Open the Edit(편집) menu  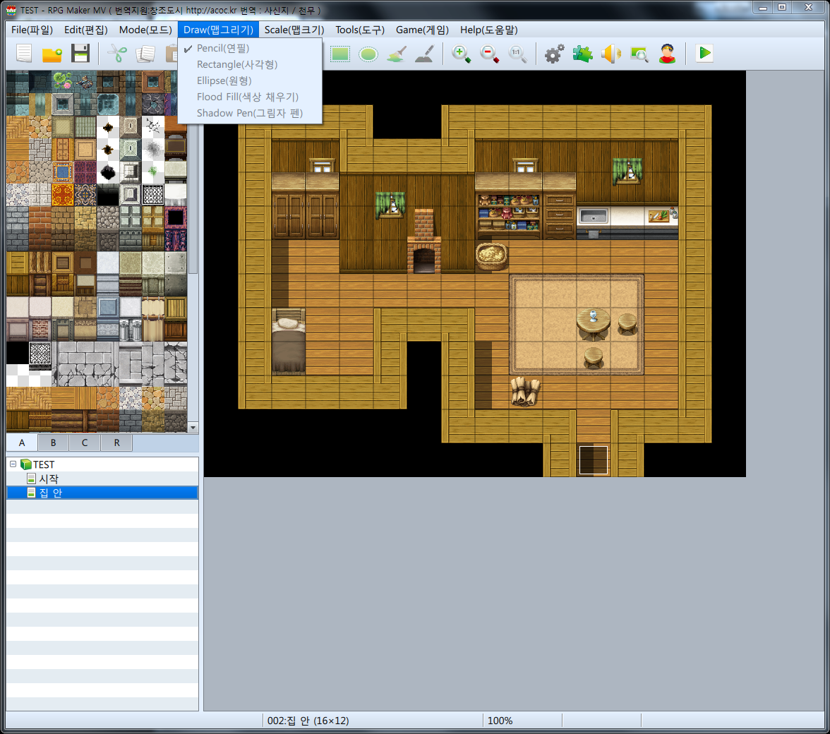[x=86, y=30]
